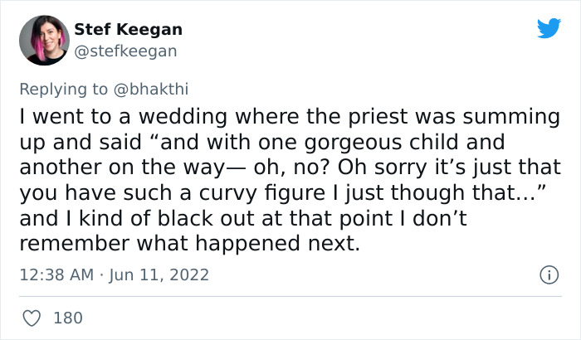Click the 180 likes count

point(68,318)
